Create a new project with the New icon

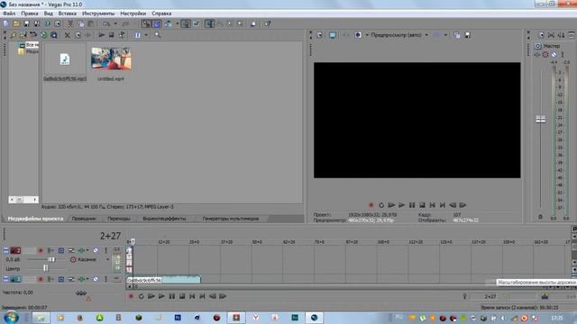(x=6, y=24)
